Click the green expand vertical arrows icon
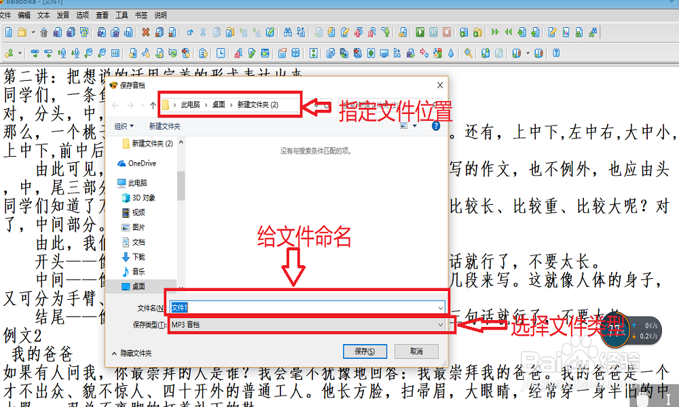This screenshot has width=679, height=407. coord(314,53)
